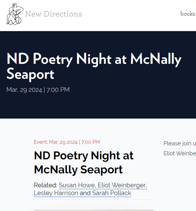Open the "New Directions" site name link
This screenshot has height=211, width=196.
click(53, 14)
